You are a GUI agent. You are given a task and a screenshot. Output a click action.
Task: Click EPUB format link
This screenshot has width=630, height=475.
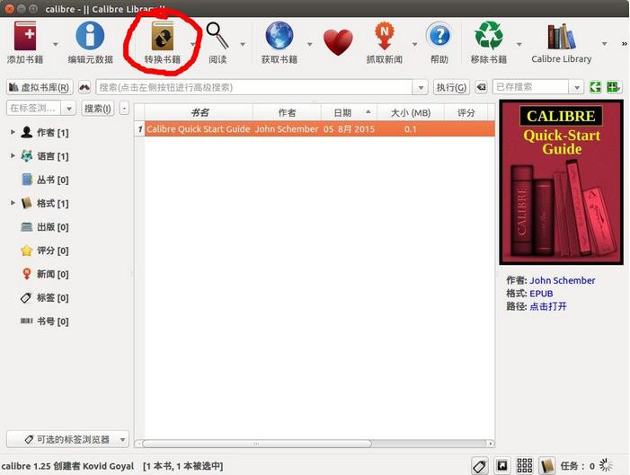click(x=541, y=294)
